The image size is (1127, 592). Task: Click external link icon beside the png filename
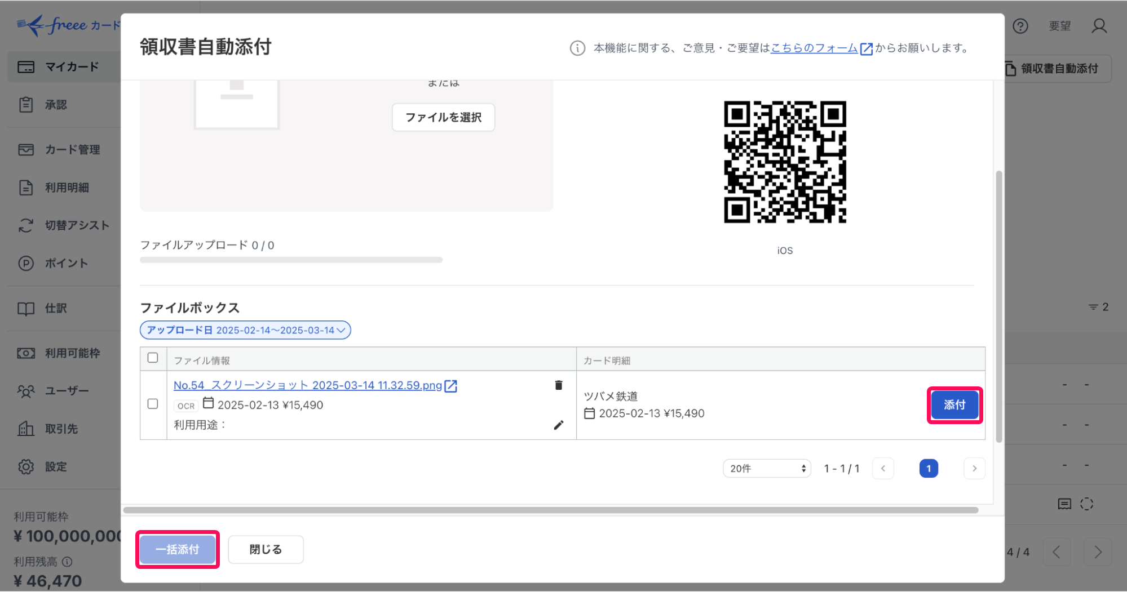(x=451, y=386)
